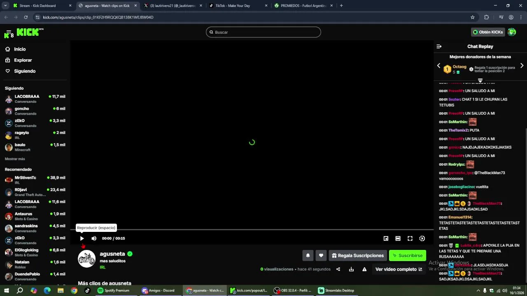Focus the Buscar search field
The width and height of the screenshot is (527, 296).
coord(263,32)
